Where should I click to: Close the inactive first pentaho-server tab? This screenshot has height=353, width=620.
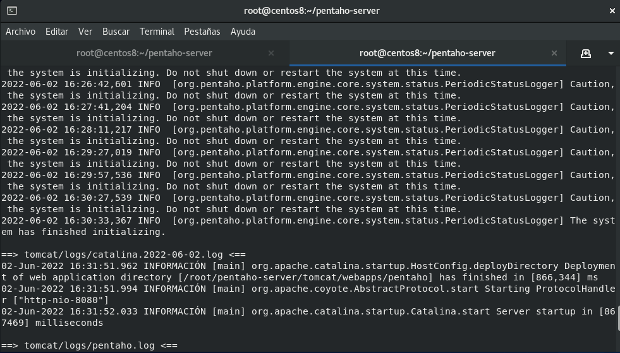click(271, 53)
